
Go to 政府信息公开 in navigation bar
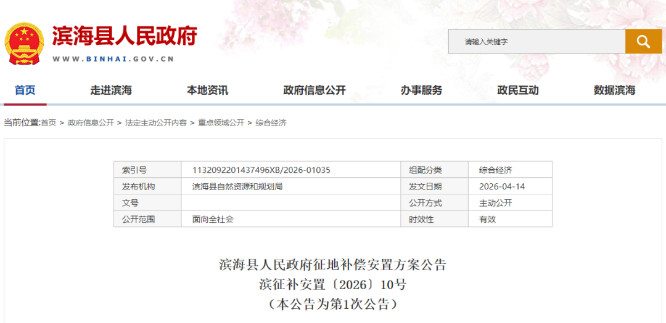pyautogui.click(x=314, y=90)
